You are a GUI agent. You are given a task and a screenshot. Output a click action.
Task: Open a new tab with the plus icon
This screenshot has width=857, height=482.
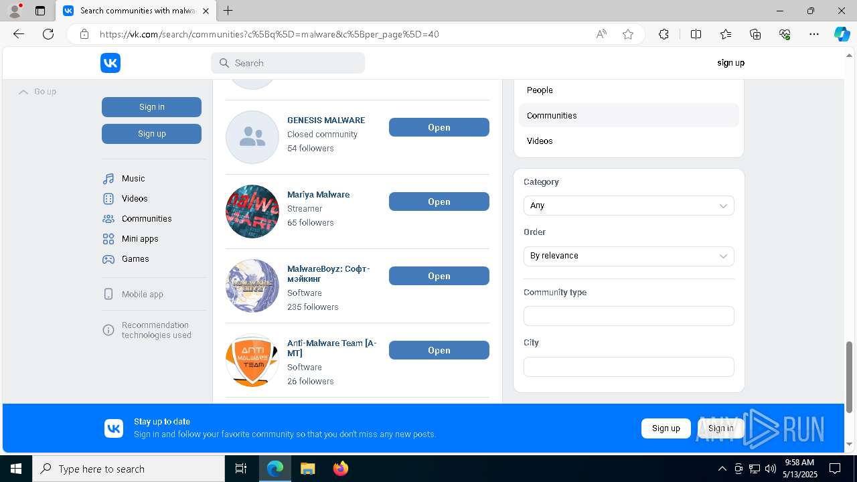click(x=228, y=11)
